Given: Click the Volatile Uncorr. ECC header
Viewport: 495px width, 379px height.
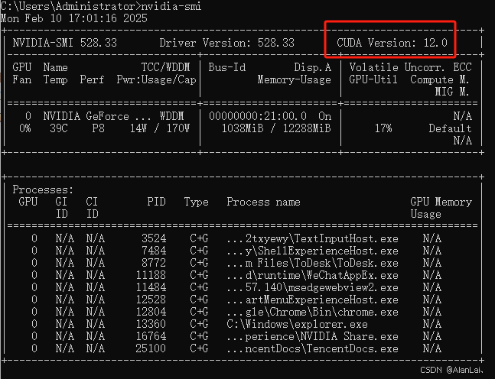Looking at the screenshot, I should point(410,67).
